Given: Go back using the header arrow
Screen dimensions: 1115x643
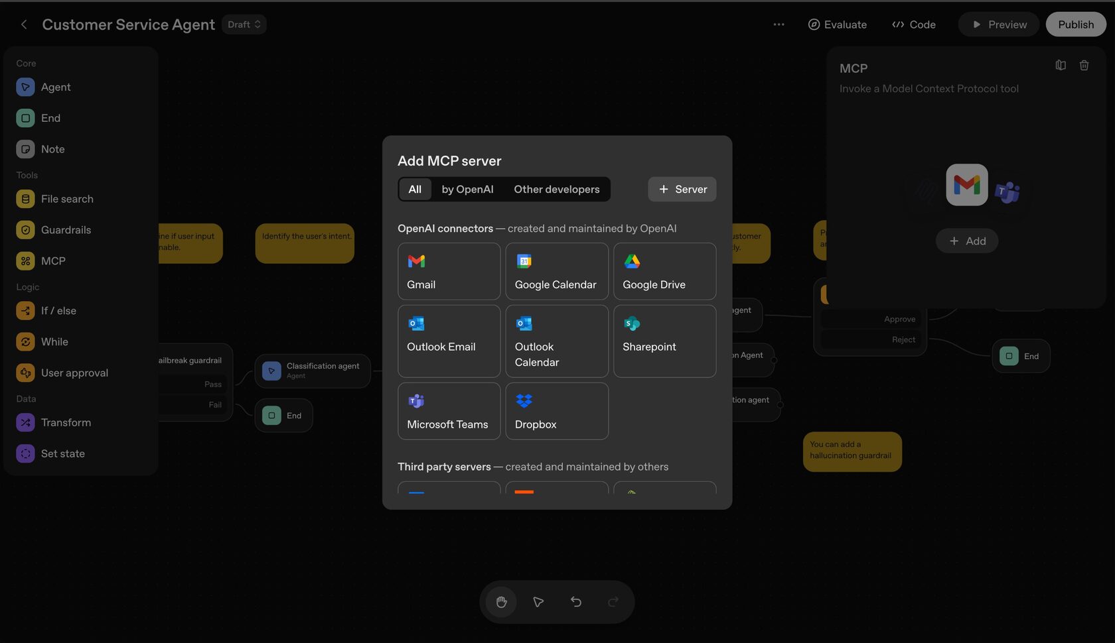Looking at the screenshot, I should [24, 25].
